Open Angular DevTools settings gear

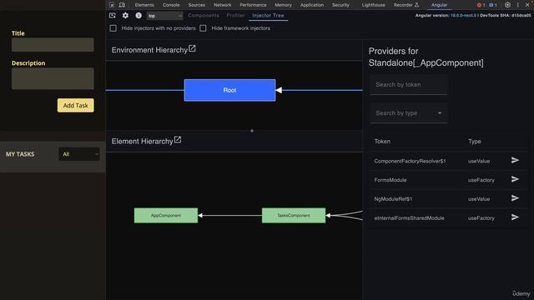(x=125, y=16)
